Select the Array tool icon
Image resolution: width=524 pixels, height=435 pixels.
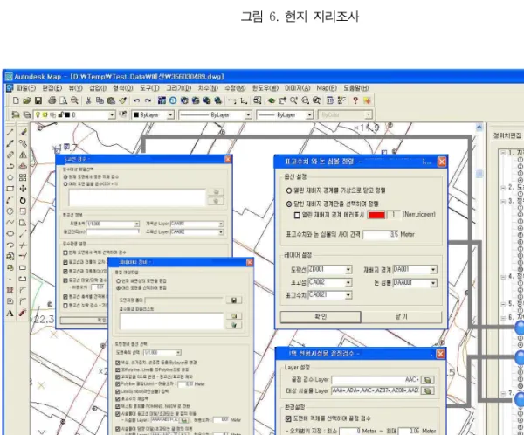coord(23,177)
